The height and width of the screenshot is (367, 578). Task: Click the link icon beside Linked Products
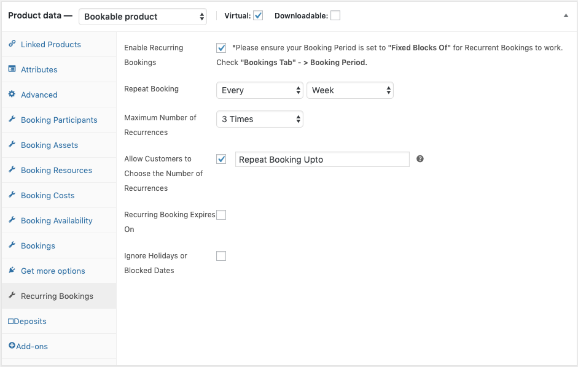click(12, 44)
